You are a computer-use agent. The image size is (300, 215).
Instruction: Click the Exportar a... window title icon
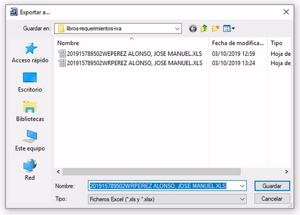14,12
